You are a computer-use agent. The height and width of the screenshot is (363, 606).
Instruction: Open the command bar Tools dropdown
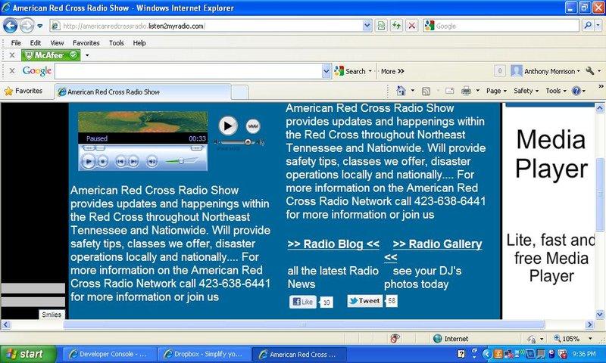[x=556, y=91]
